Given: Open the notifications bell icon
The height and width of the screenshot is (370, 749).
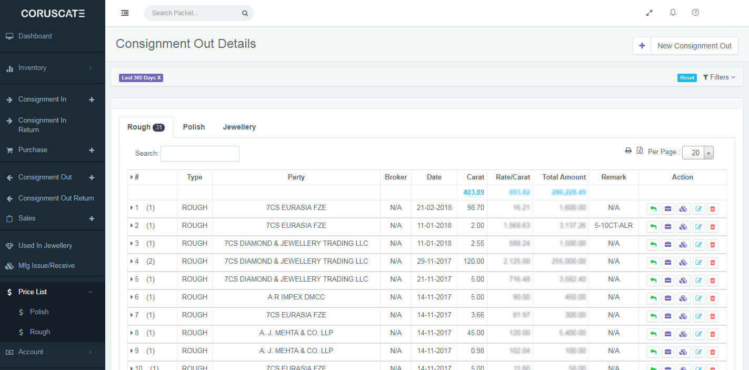Looking at the screenshot, I should (673, 13).
